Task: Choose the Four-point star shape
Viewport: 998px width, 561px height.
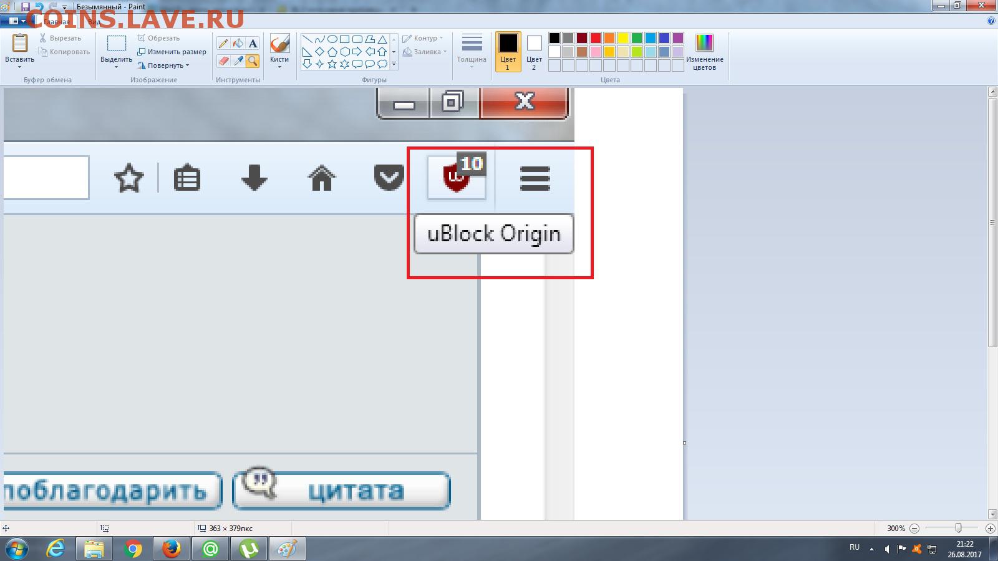Action: coord(319,64)
